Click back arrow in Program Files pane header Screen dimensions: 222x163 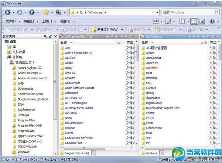(107, 37)
